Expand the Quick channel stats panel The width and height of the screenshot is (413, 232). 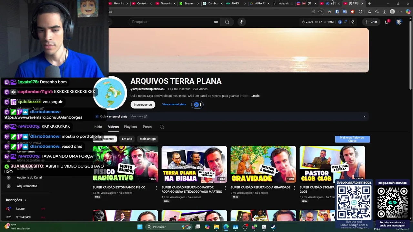tap(365, 116)
